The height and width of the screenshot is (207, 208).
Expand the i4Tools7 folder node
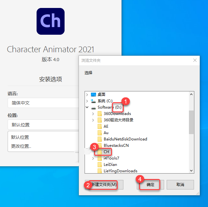click(x=93, y=158)
